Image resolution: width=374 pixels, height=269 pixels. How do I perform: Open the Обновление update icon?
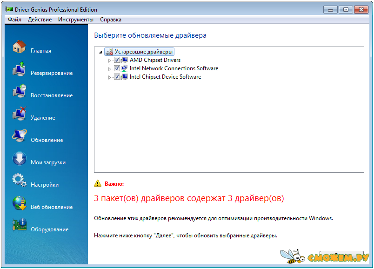20,136
